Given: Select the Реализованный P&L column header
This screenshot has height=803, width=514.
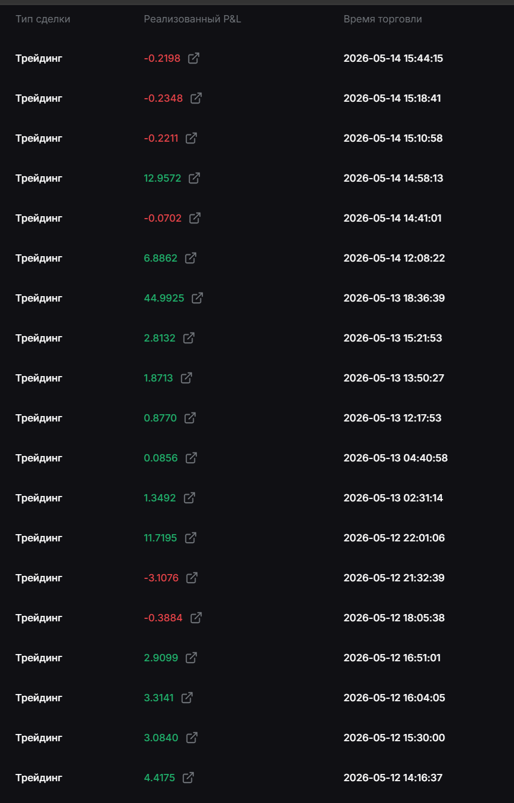Looking at the screenshot, I should click(x=193, y=19).
